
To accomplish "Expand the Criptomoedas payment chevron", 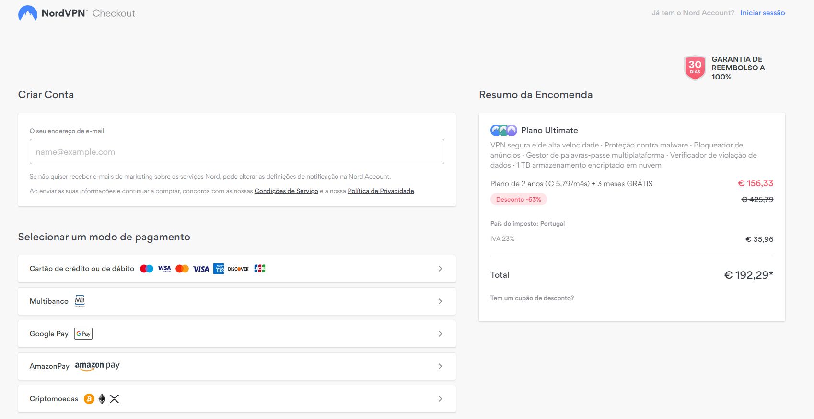I will click(x=440, y=399).
